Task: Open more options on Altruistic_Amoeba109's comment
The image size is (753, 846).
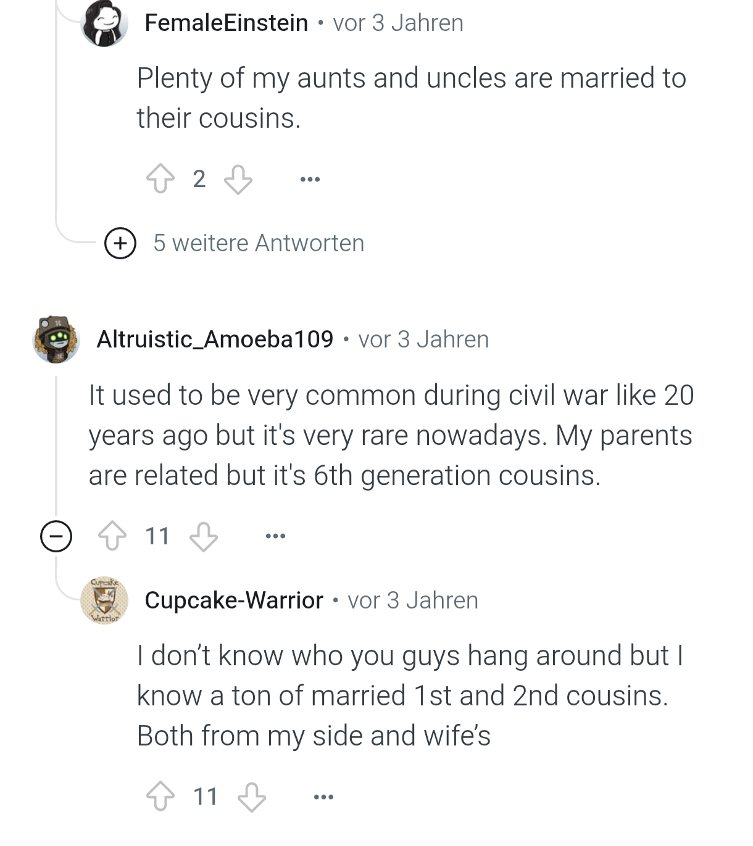Action: 275,536
